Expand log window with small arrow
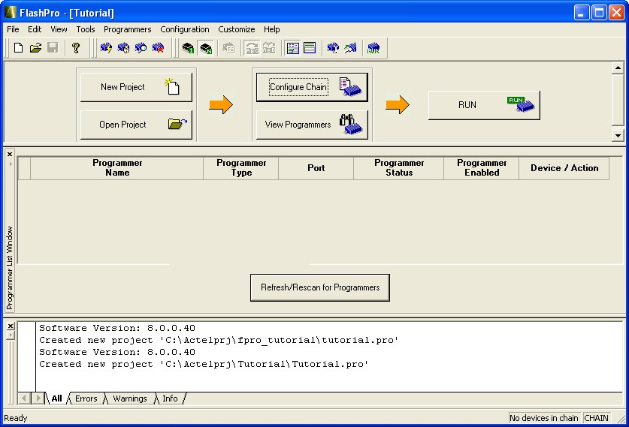Image resolution: width=629 pixels, height=427 pixels. coord(11,335)
